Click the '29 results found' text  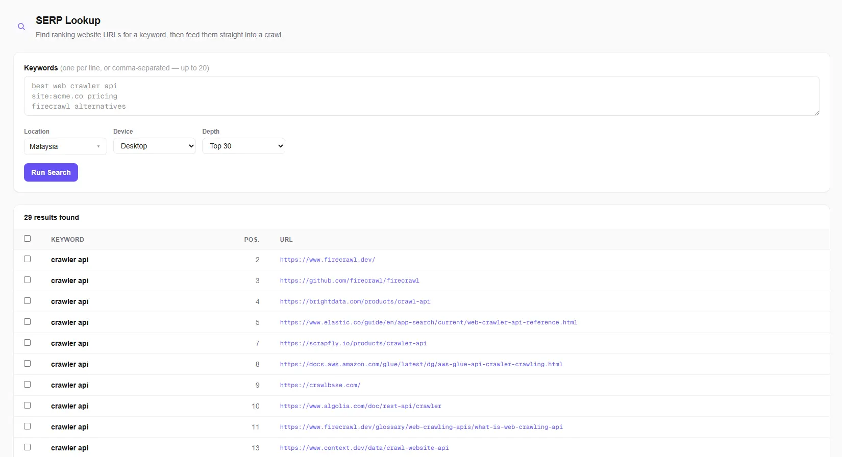coord(52,217)
